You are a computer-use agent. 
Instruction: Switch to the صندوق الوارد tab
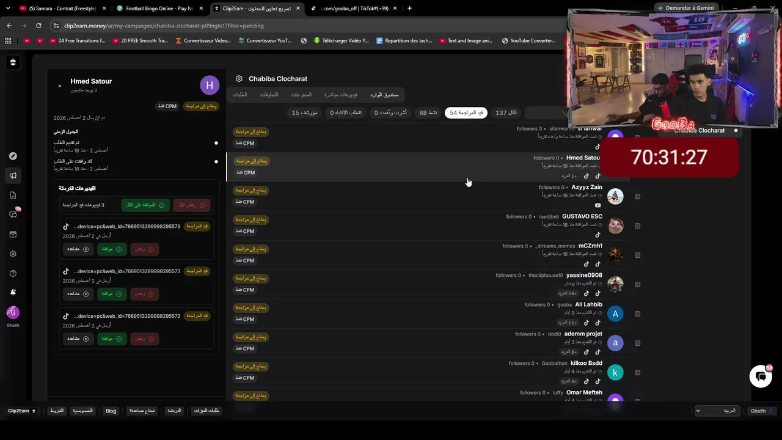(x=384, y=95)
